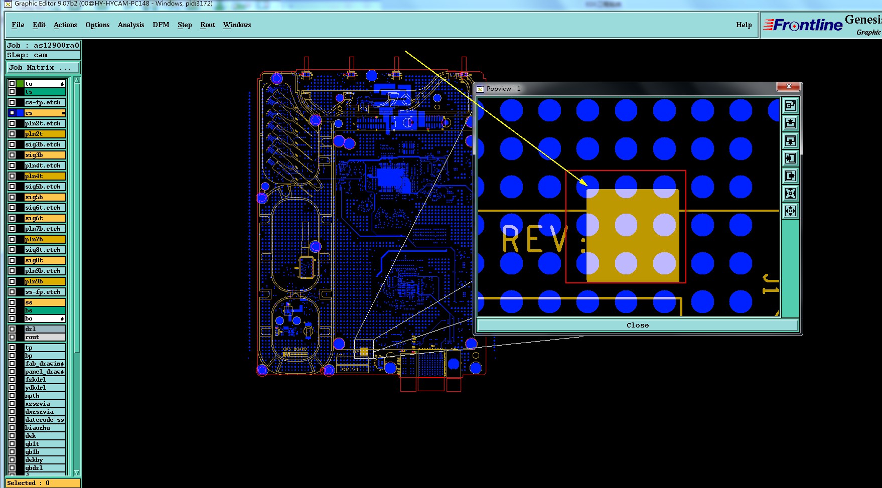Click the Popview zoom-out arrows icon

pyautogui.click(x=790, y=211)
